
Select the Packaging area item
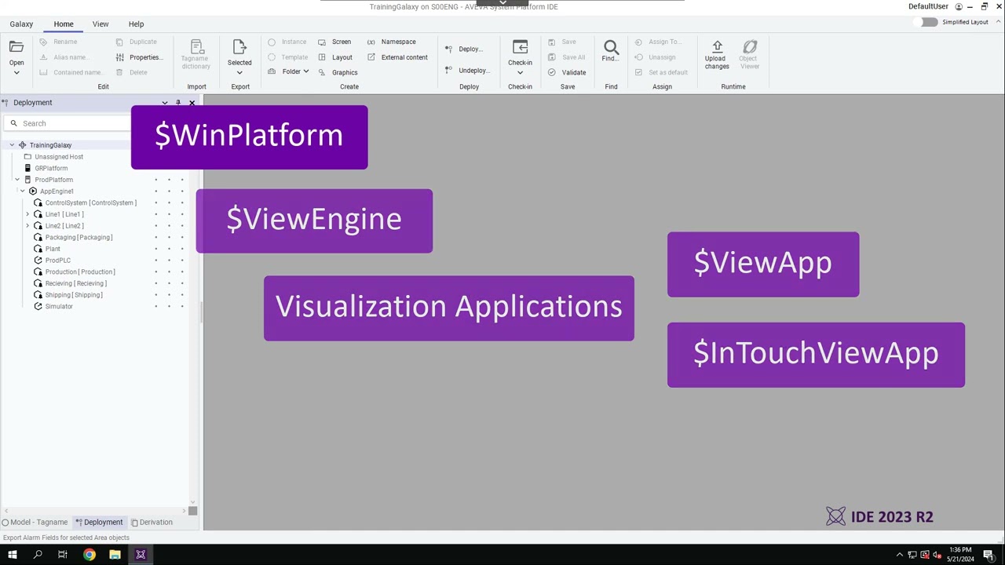[79, 237]
